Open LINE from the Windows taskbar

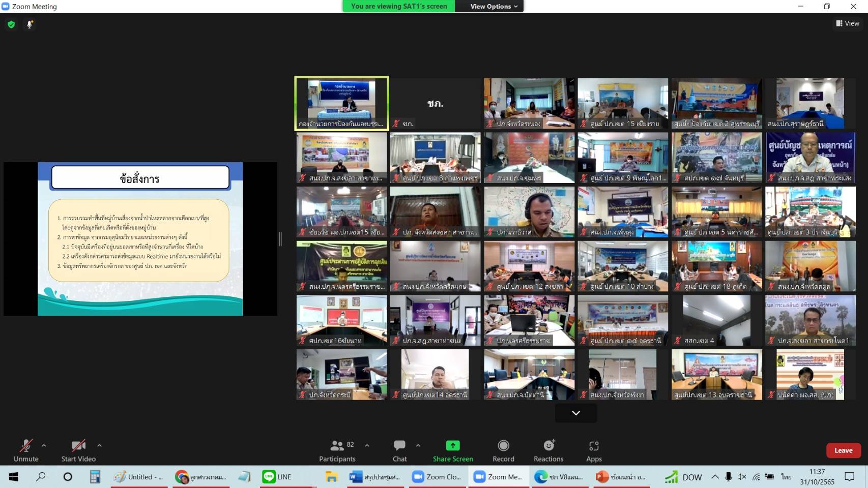(x=277, y=477)
